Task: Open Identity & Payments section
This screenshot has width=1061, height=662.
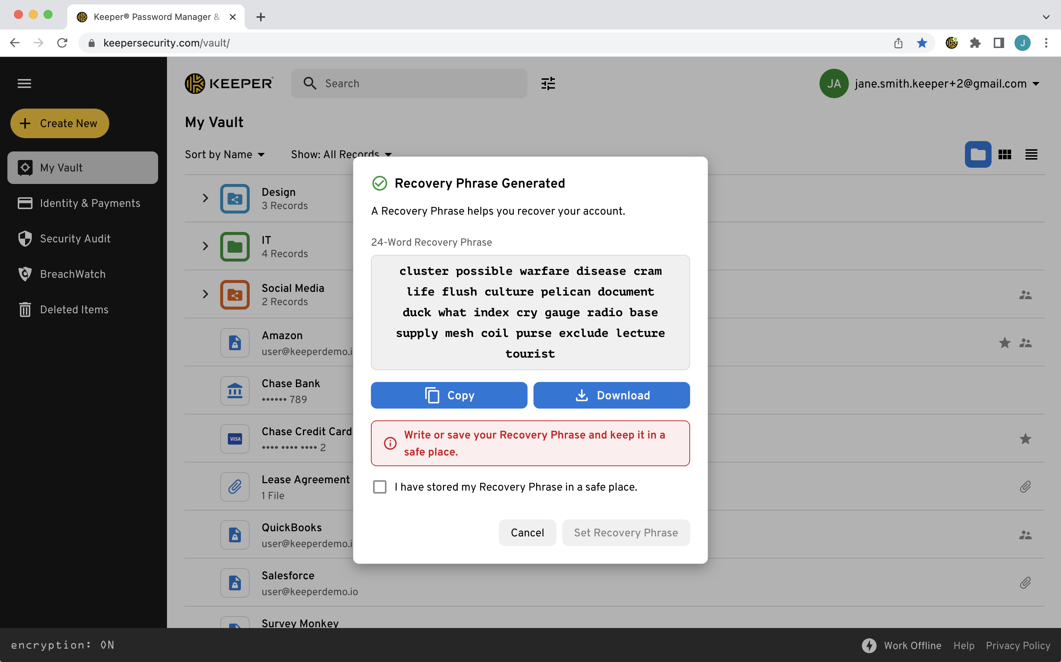Action: tap(90, 203)
